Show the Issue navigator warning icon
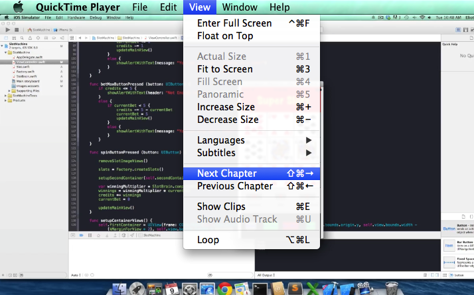 tap(30, 38)
